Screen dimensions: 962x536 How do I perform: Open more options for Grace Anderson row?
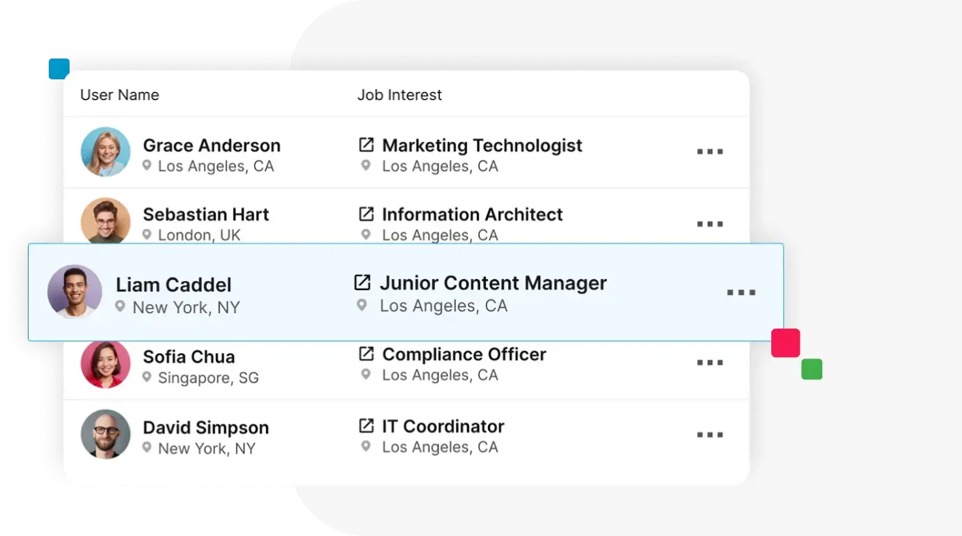tap(710, 152)
